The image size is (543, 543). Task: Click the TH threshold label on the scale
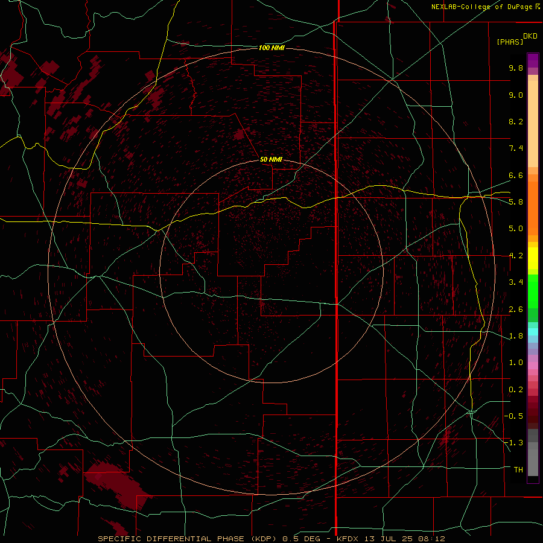[x=518, y=470]
